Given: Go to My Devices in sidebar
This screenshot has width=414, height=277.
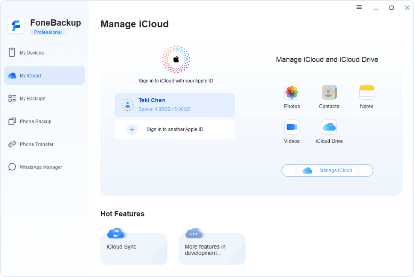Looking at the screenshot, I should pos(32,53).
